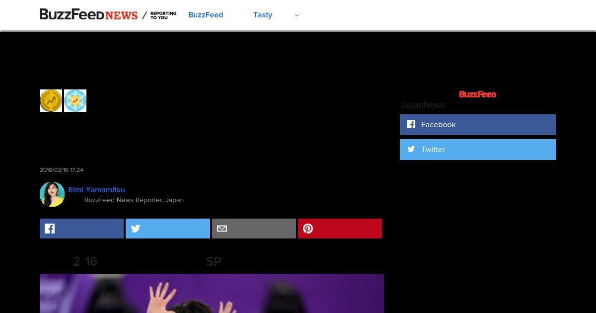Open the BuzzFeed News logo homepage

[x=88, y=15]
